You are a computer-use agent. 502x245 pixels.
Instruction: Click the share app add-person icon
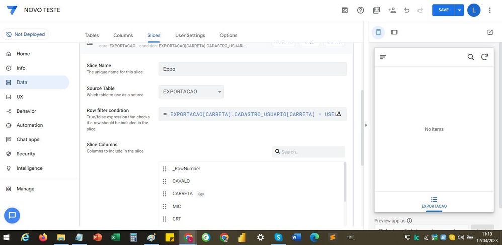[x=392, y=10]
